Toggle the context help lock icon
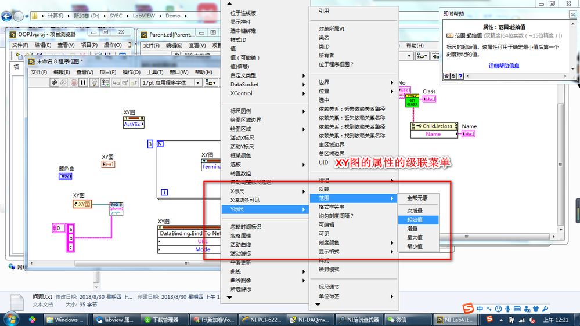Screen dimensions: 580x326 (453, 76)
